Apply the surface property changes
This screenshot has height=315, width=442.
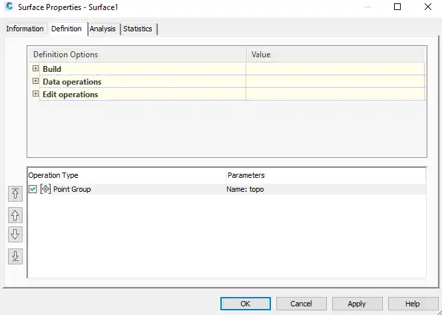(x=357, y=304)
